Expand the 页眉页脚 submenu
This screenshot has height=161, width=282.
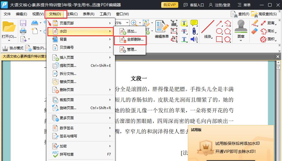81,23
